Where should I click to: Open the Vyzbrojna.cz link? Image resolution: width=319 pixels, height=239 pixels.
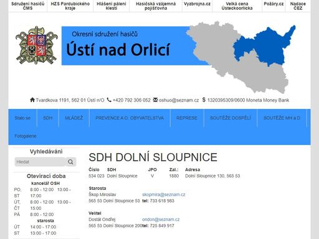click(x=197, y=4)
